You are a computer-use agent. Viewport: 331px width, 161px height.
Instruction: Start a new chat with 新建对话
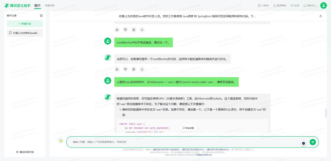25,24
